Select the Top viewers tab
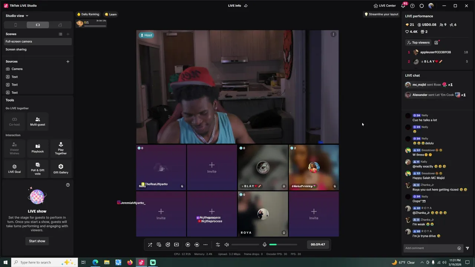Screen dimensions: 475x267 point(418,43)
